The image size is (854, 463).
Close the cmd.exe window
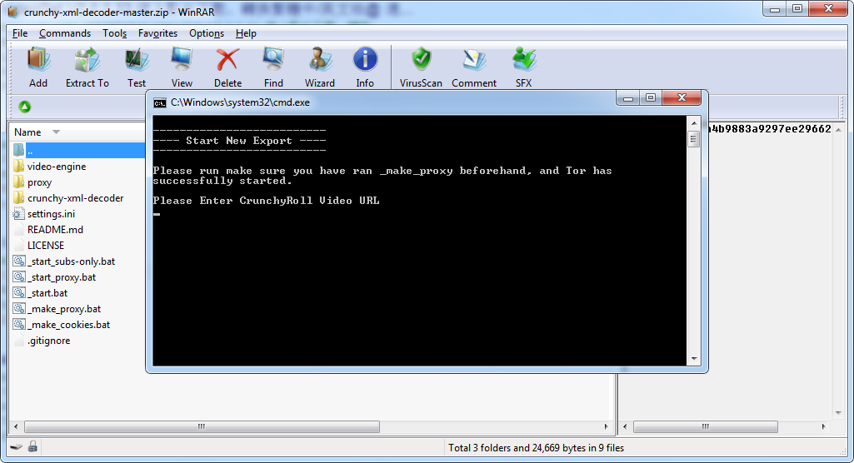[682, 98]
